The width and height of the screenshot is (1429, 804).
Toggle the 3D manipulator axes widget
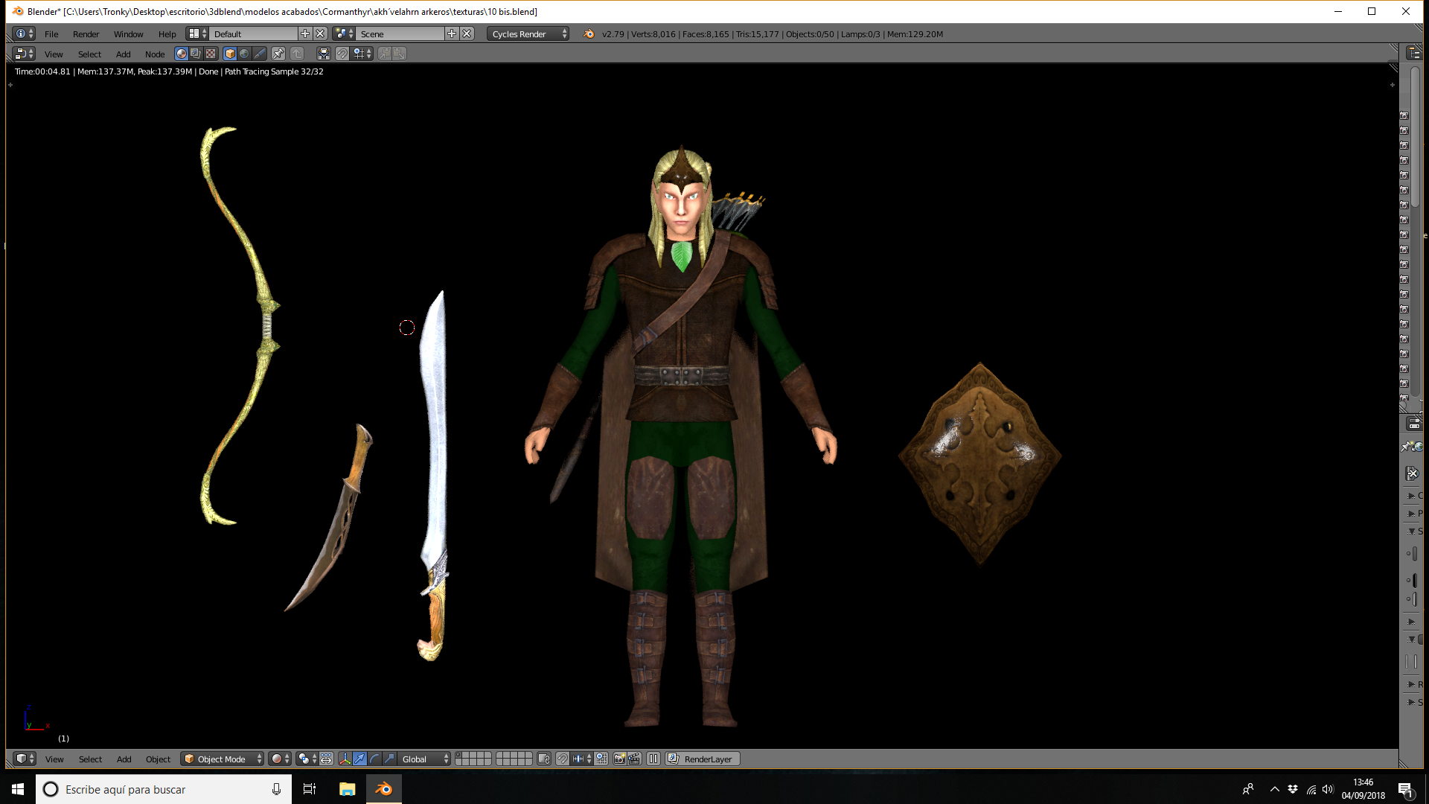click(345, 759)
